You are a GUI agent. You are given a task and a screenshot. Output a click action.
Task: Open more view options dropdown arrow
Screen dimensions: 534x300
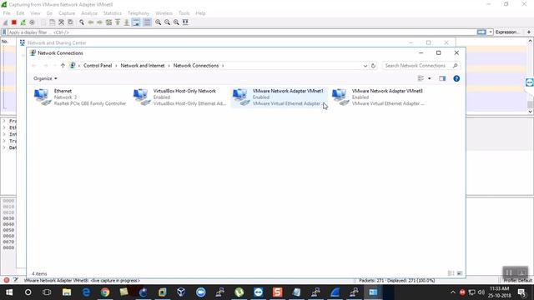429,78
